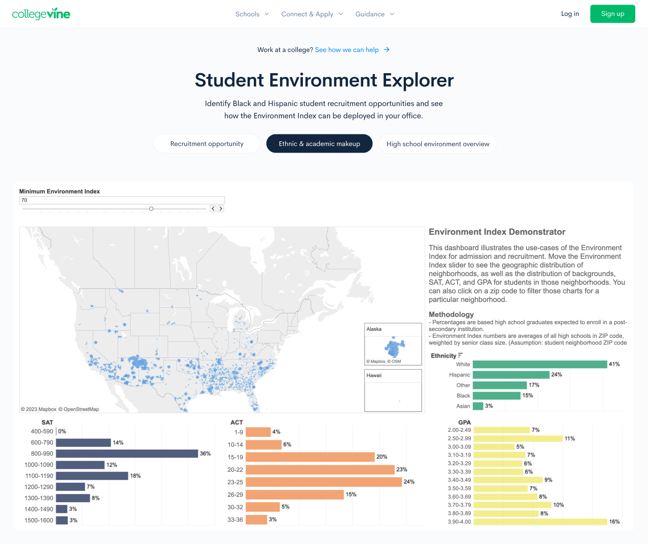Click the arrow after 'See how we can help'

386,50
